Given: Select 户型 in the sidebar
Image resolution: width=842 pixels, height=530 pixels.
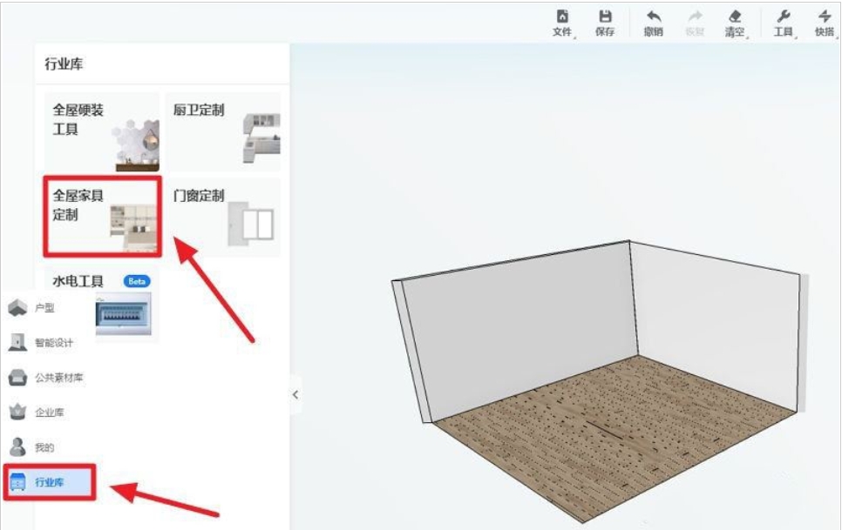Looking at the screenshot, I should click(32, 308).
